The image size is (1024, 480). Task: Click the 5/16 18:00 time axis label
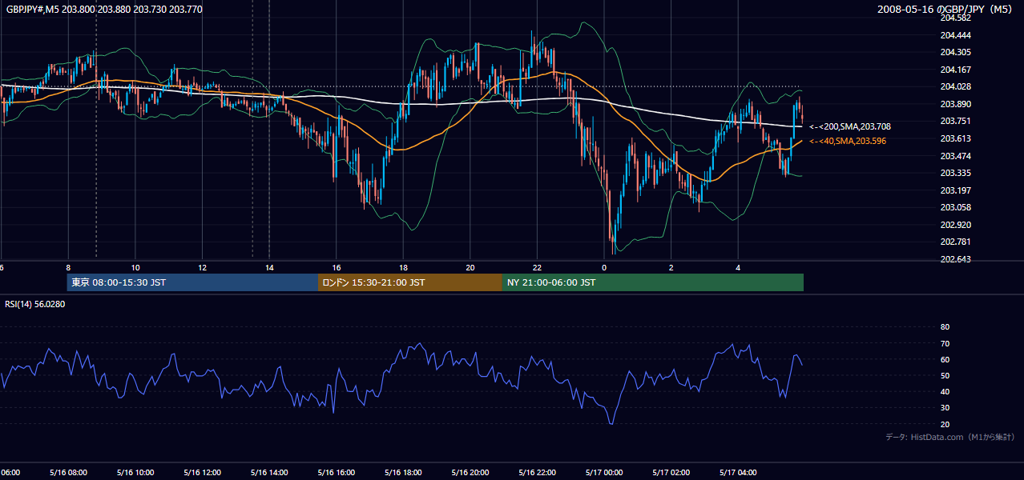point(403,472)
